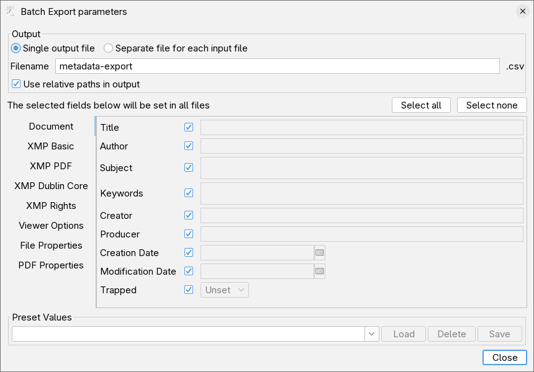The image size is (534, 372).
Task: Uncheck the Creator checkbox
Action: [x=188, y=215]
